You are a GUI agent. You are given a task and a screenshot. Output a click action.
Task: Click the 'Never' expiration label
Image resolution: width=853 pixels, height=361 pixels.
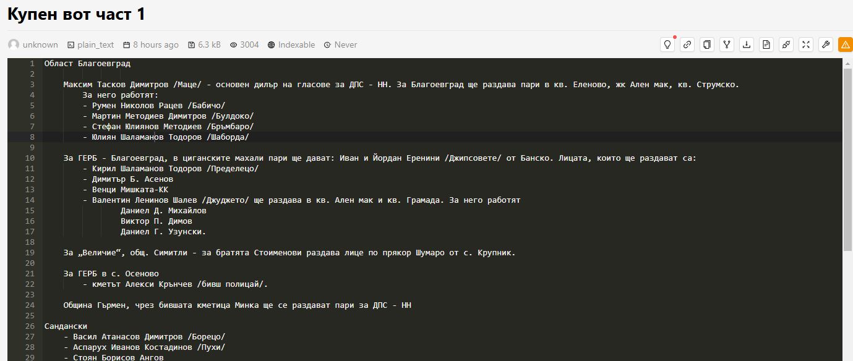pyautogui.click(x=346, y=45)
